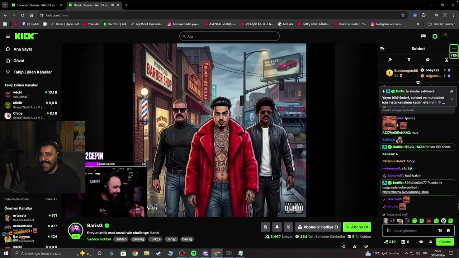459x258 pixels.
Task: Open Spotify from the taskbar
Action: (194, 253)
